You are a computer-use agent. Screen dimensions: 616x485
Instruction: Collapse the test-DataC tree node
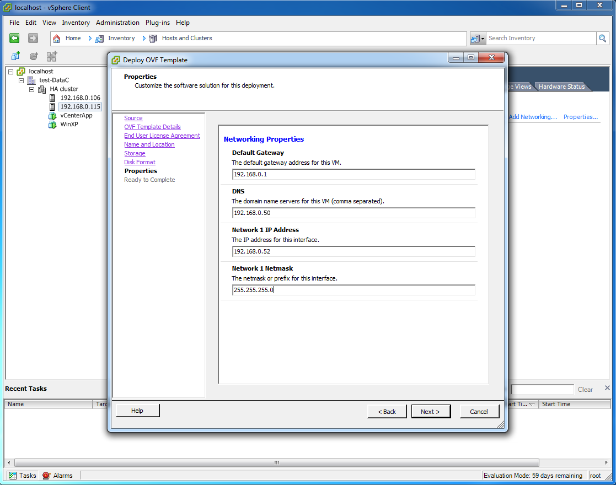(21, 80)
